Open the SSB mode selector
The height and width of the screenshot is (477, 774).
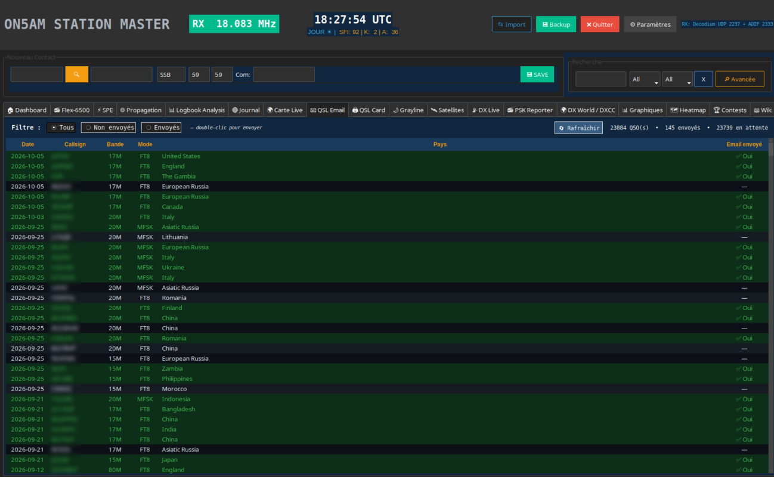click(x=171, y=75)
